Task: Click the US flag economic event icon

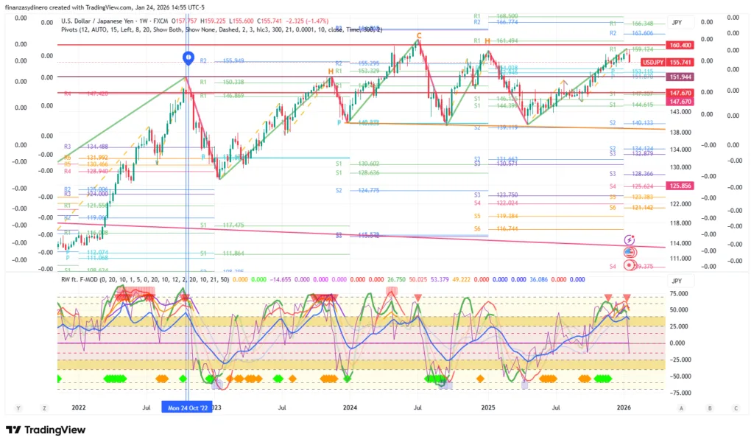Action: coord(630,252)
